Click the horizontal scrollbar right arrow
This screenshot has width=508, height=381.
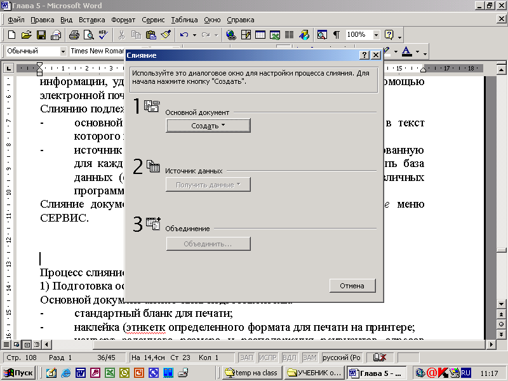pyautogui.click(x=491, y=344)
